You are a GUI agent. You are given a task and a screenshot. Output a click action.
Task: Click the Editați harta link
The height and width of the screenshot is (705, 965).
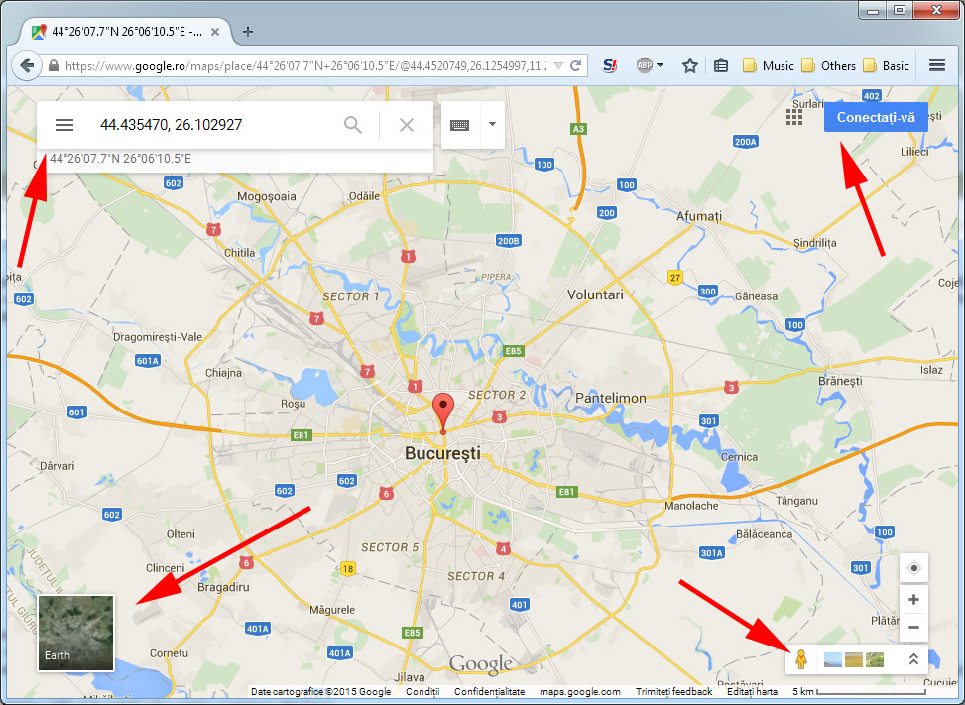pyautogui.click(x=752, y=691)
